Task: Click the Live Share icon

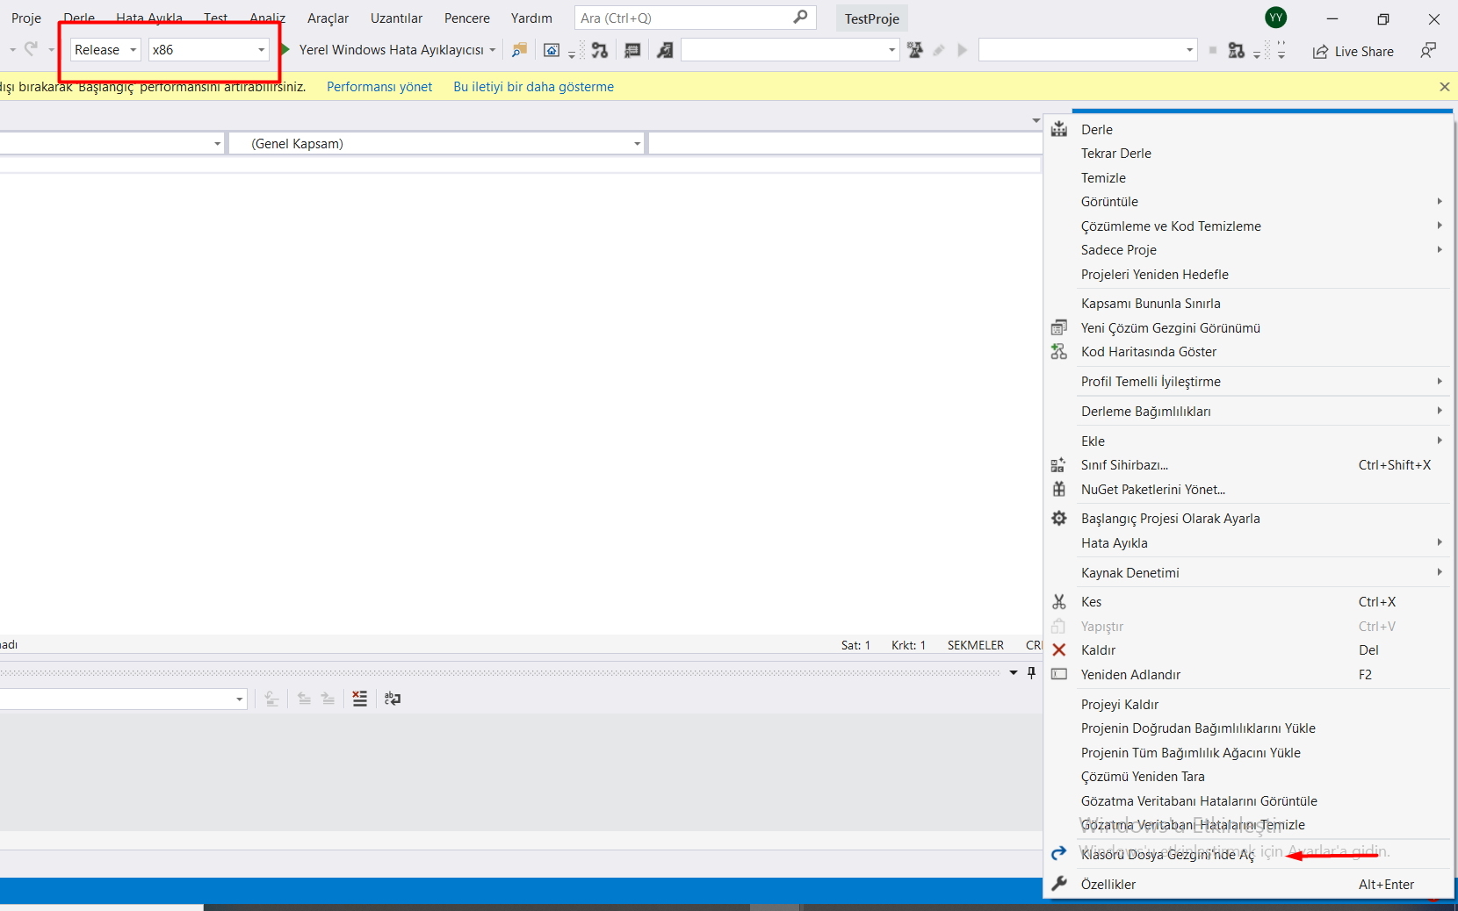Action: click(x=1320, y=52)
